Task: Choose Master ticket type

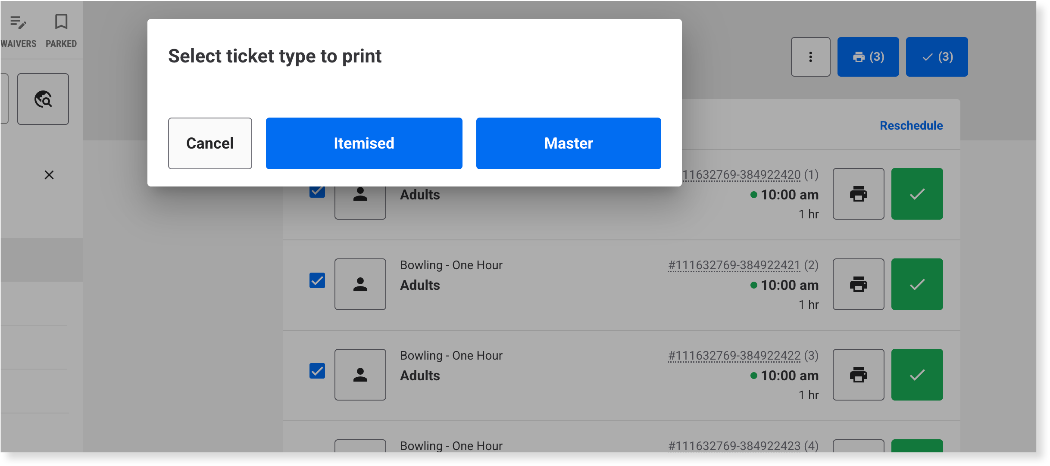Action: pyautogui.click(x=569, y=143)
